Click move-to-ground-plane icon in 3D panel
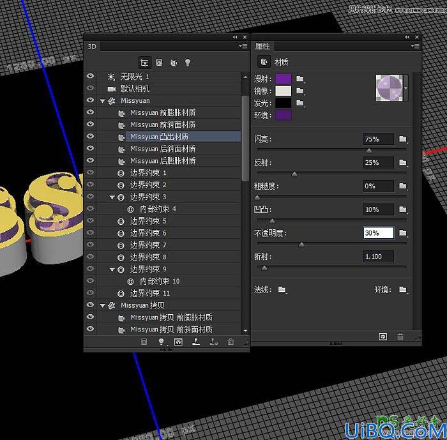Viewport: 447px width, 440px height. 196,342
